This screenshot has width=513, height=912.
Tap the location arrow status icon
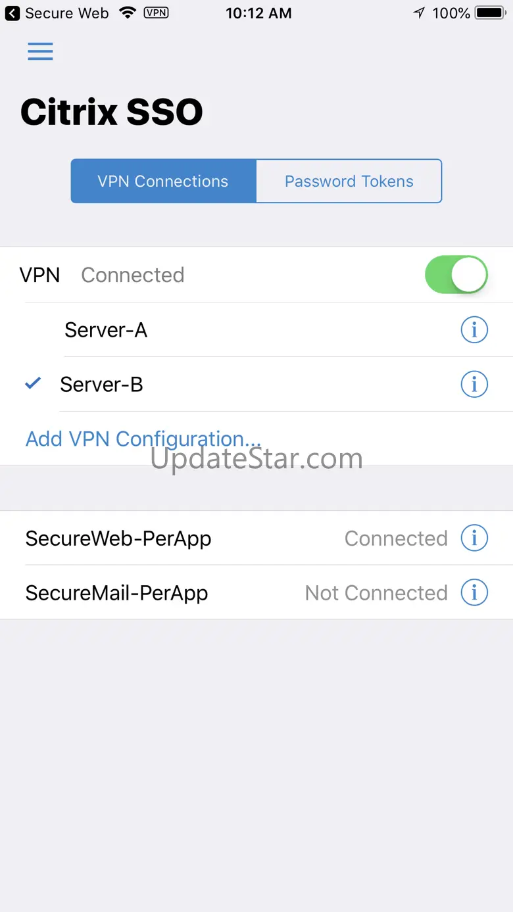coord(419,12)
